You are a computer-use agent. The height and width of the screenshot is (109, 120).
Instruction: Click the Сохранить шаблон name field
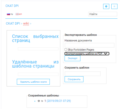(x=83, y=74)
